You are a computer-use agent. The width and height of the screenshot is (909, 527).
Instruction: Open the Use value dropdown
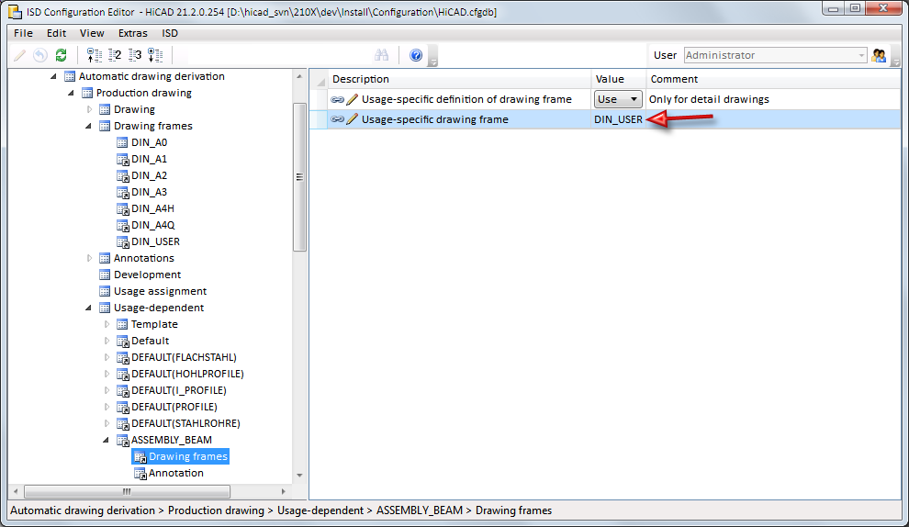coord(618,99)
